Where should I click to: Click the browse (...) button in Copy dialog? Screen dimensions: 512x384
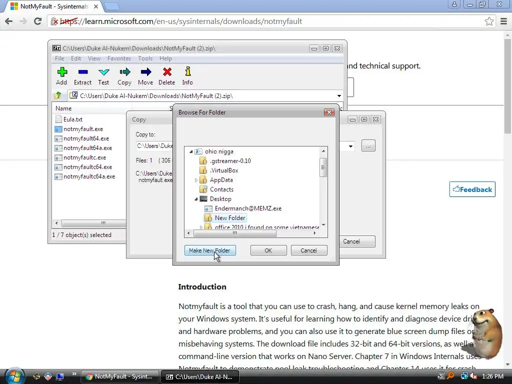pos(368,145)
